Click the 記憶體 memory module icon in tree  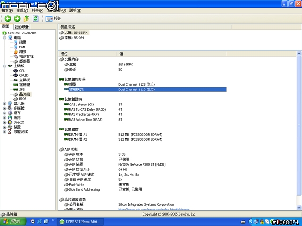point(16,85)
